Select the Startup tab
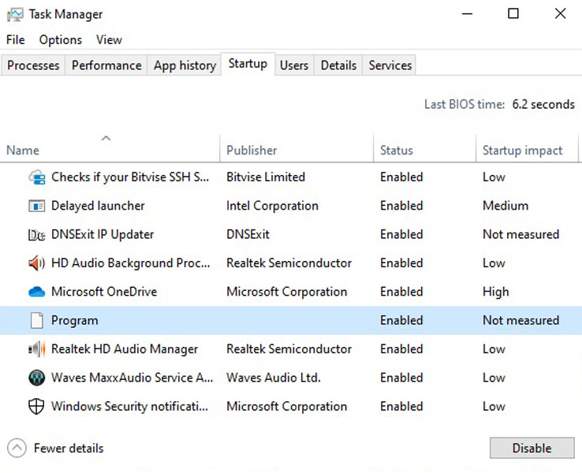This screenshot has width=582, height=473. [248, 64]
